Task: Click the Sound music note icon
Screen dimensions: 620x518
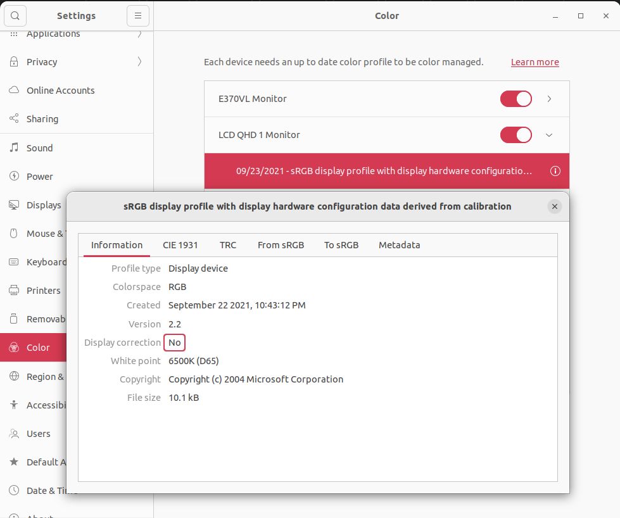Action: tap(14, 148)
